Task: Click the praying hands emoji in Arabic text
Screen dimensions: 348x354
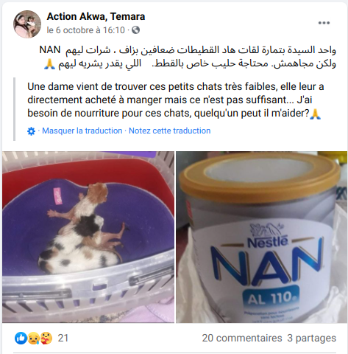Action: coord(49,64)
